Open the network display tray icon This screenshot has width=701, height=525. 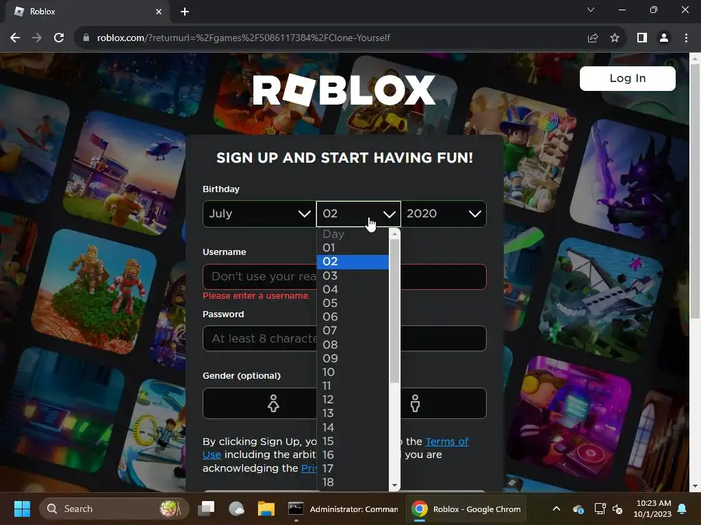click(600, 509)
